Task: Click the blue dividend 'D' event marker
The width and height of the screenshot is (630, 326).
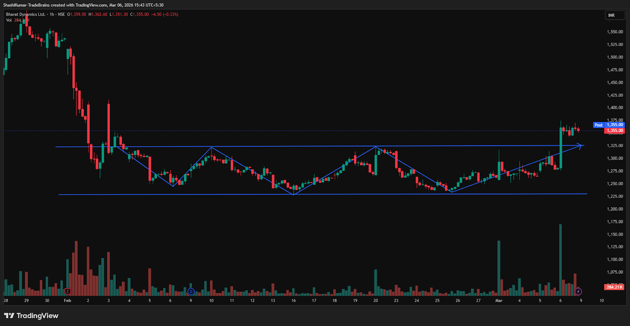Action: [x=191, y=291]
